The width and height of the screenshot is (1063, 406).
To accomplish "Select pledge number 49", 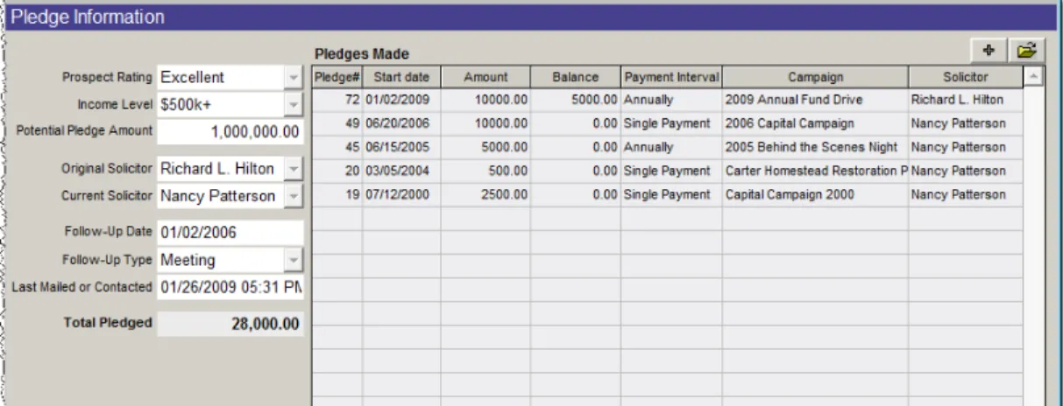I will click(337, 123).
